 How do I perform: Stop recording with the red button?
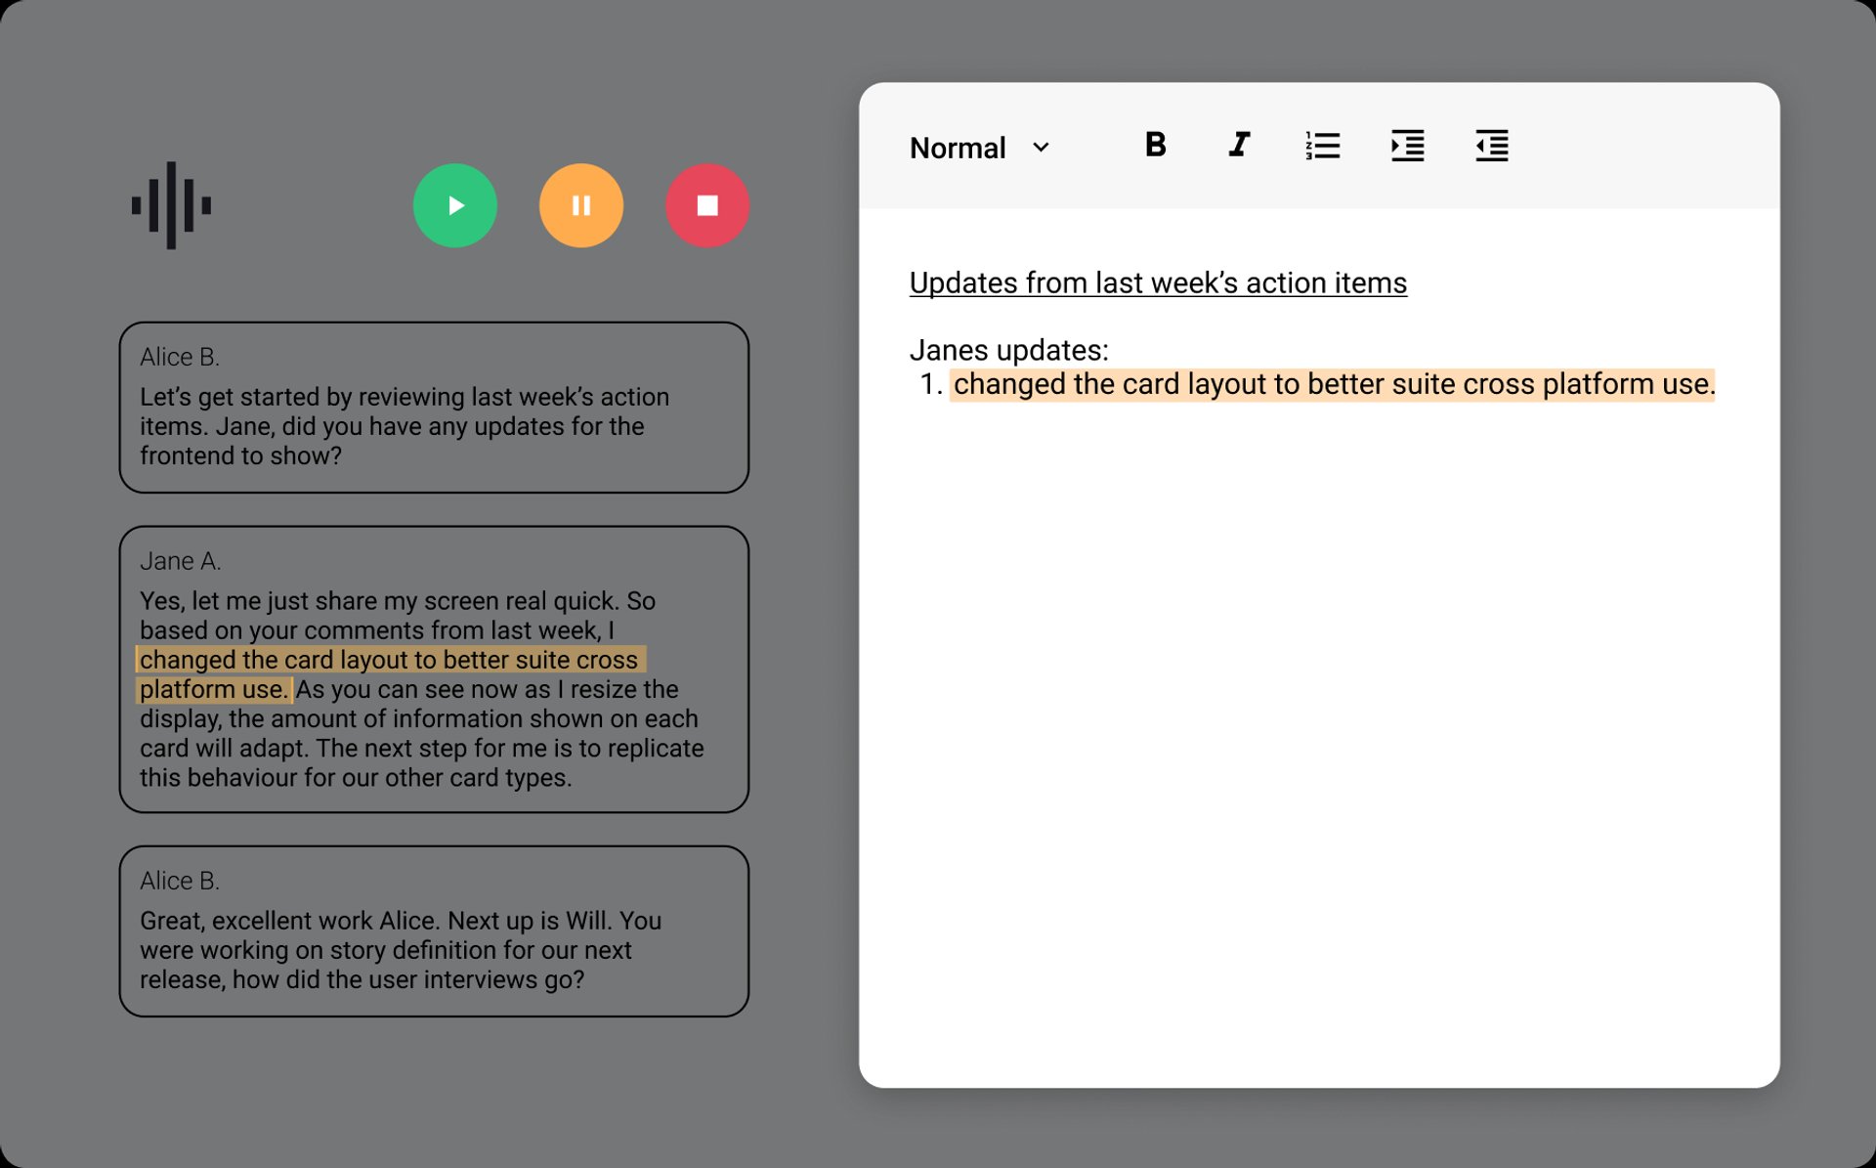pos(707,205)
